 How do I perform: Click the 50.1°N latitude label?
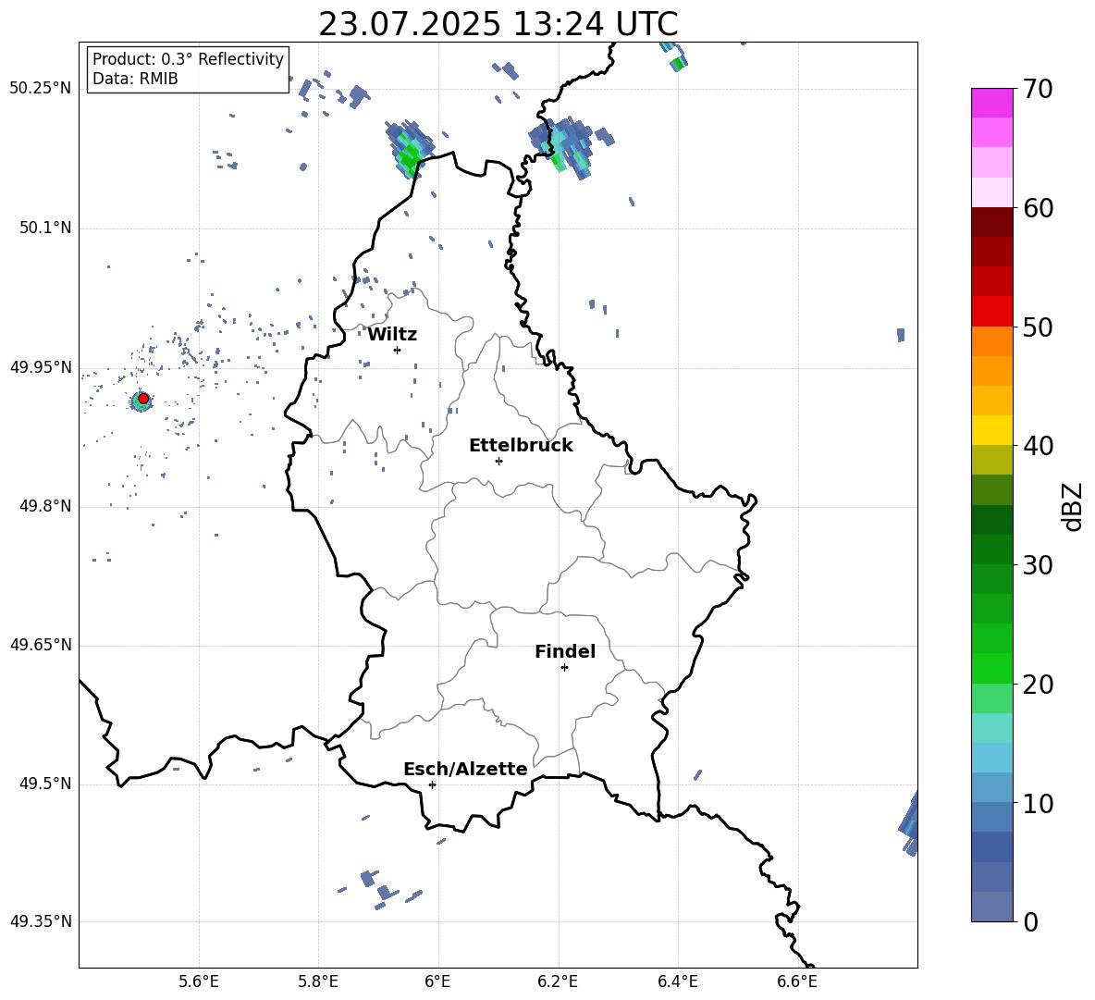[x=44, y=228]
